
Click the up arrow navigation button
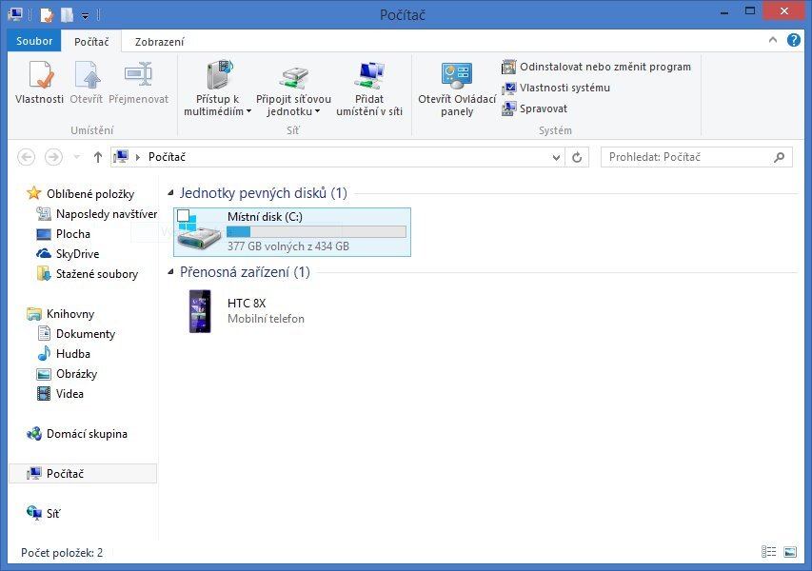point(97,157)
